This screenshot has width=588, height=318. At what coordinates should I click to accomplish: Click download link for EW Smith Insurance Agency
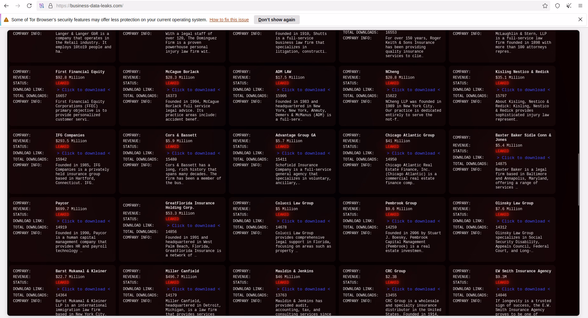pos(523,289)
